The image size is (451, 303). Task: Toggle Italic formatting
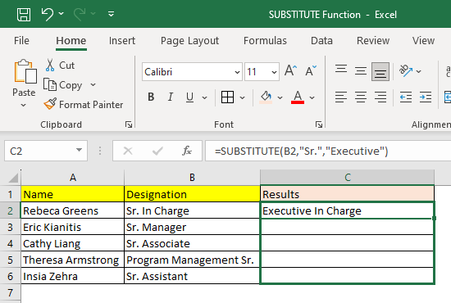[171, 97]
